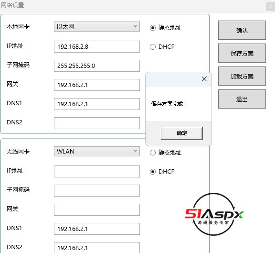
Task: Click the 加载方案 button
Action: tap(242, 76)
